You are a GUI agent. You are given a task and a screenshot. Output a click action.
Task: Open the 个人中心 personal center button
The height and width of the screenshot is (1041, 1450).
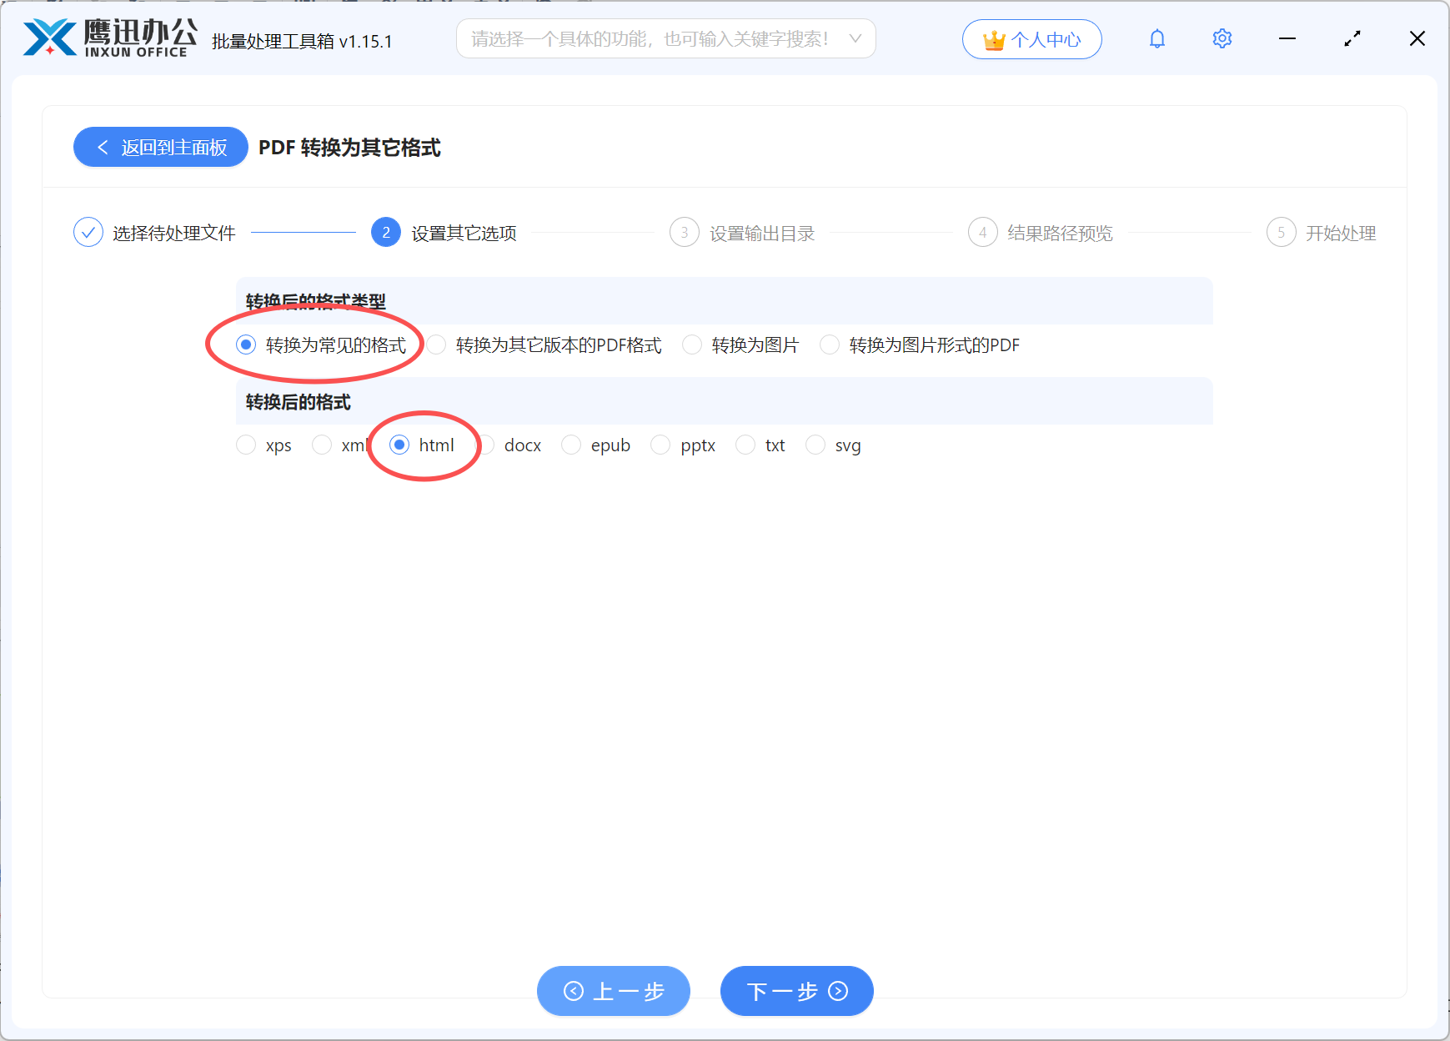click(1032, 39)
